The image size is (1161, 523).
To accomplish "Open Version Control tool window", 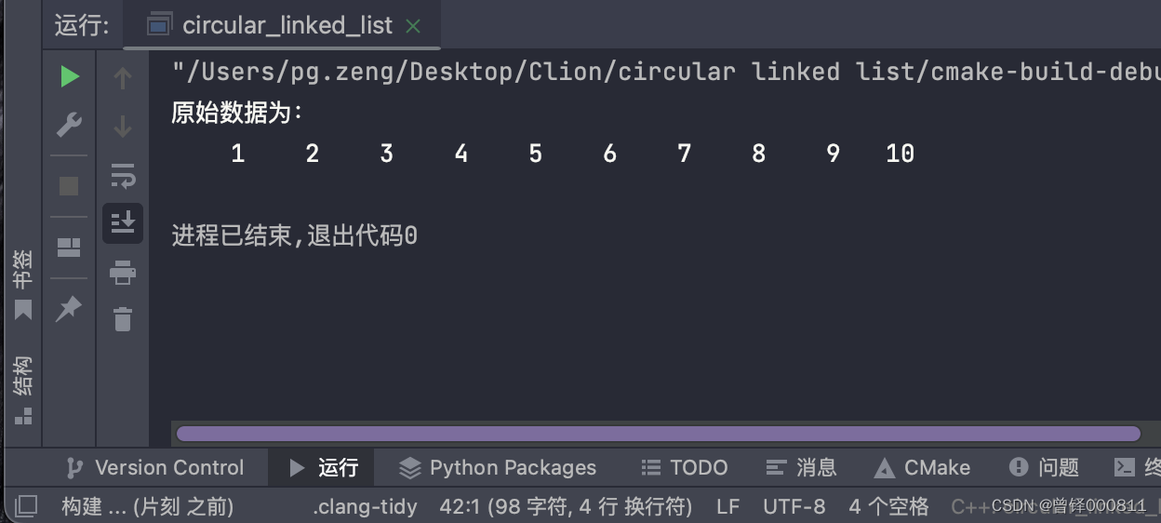I will [x=156, y=467].
